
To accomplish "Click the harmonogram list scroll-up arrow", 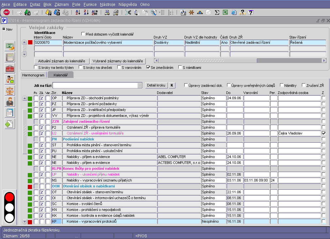I will [x=25, y=98].
